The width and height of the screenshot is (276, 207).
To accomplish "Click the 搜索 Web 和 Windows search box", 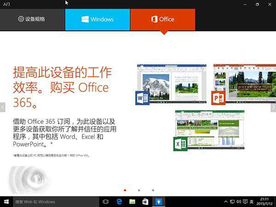I will (56, 202).
